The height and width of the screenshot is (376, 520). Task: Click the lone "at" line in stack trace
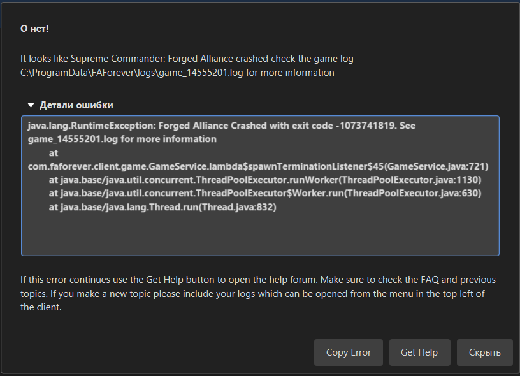(x=54, y=153)
